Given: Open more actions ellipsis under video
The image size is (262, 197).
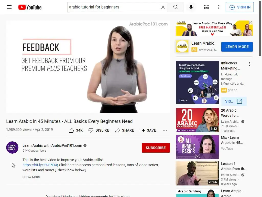Looking at the screenshot, I should click(x=165, y=131).
